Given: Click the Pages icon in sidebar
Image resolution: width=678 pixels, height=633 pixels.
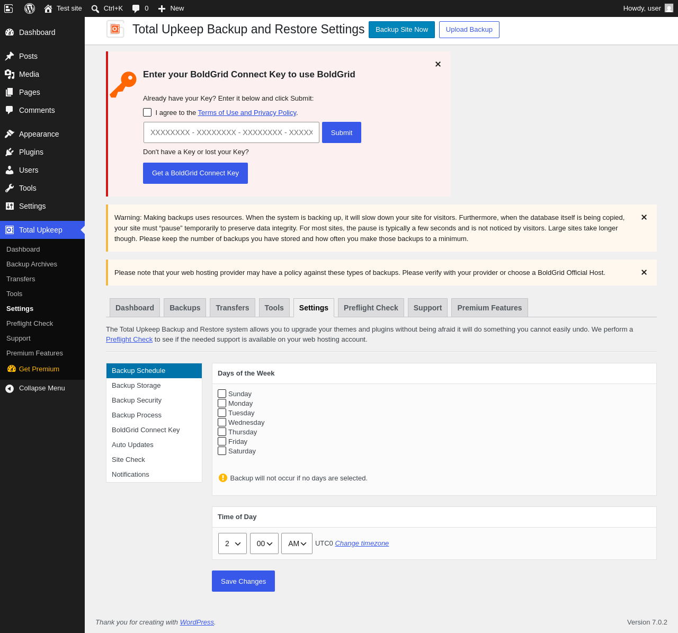Looking at the screenshot, I should (x=10, y=92).
